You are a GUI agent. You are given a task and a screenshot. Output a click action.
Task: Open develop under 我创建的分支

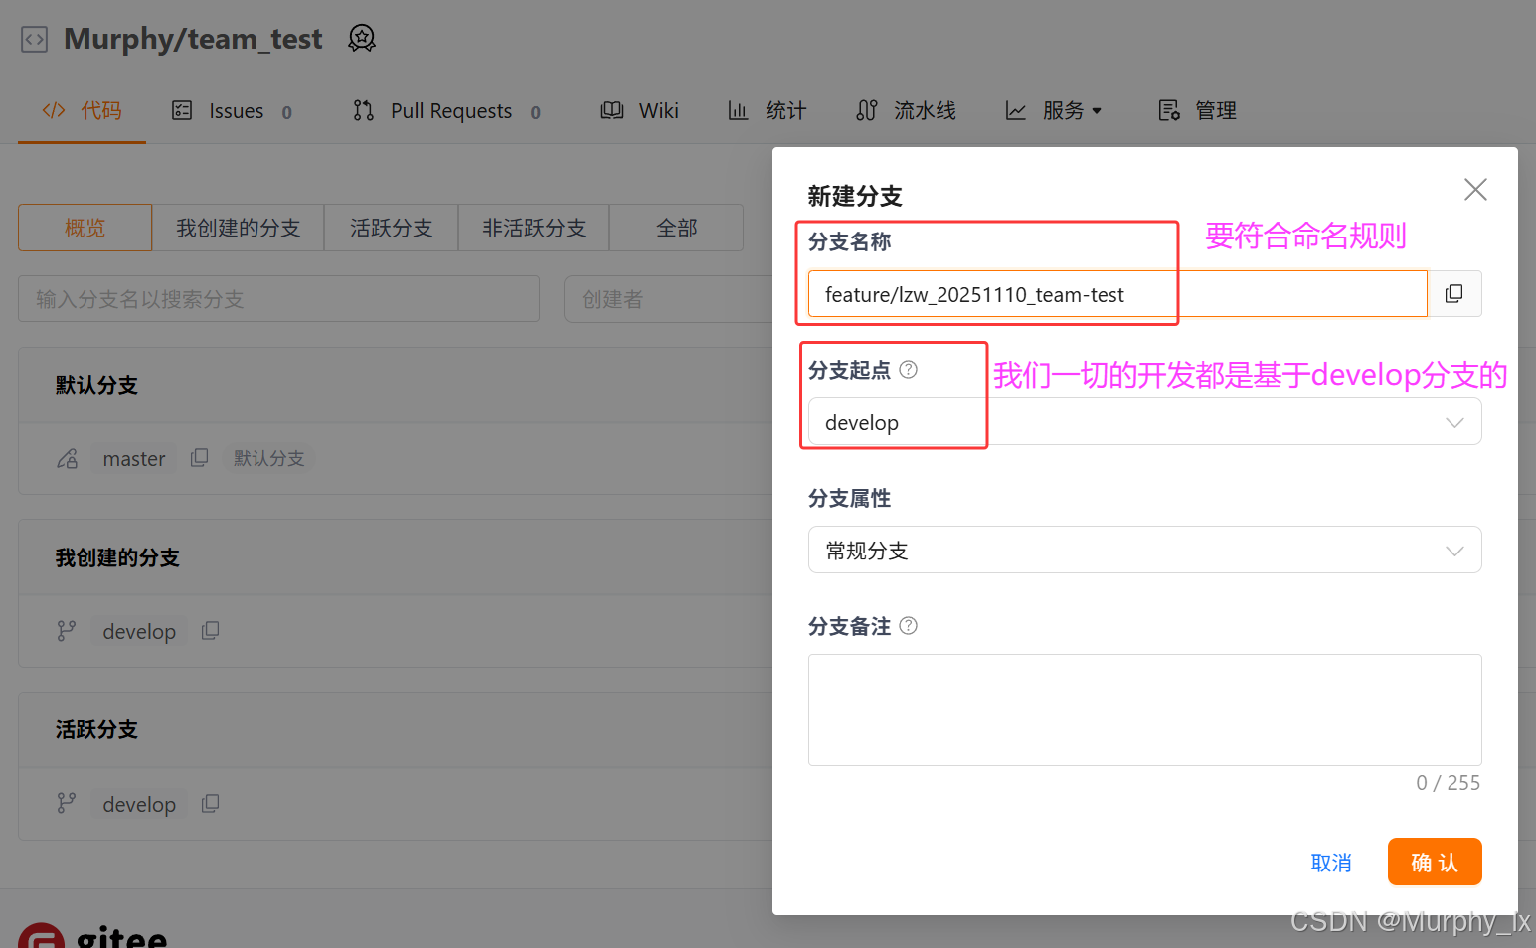139,631
